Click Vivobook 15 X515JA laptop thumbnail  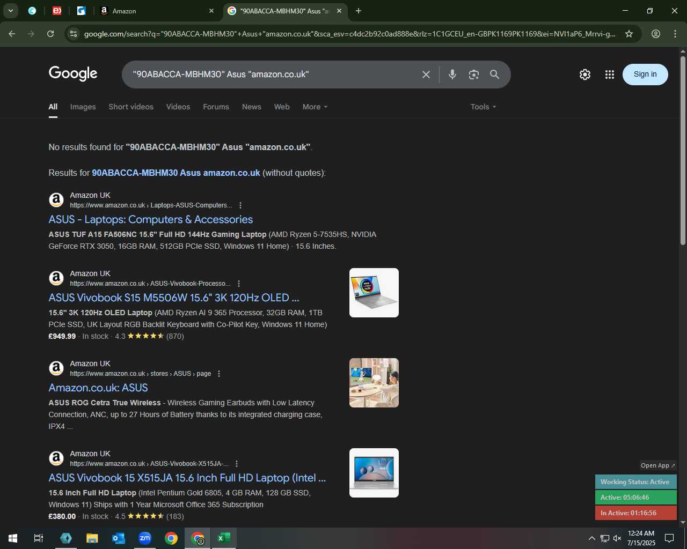[x=374, y=473]
